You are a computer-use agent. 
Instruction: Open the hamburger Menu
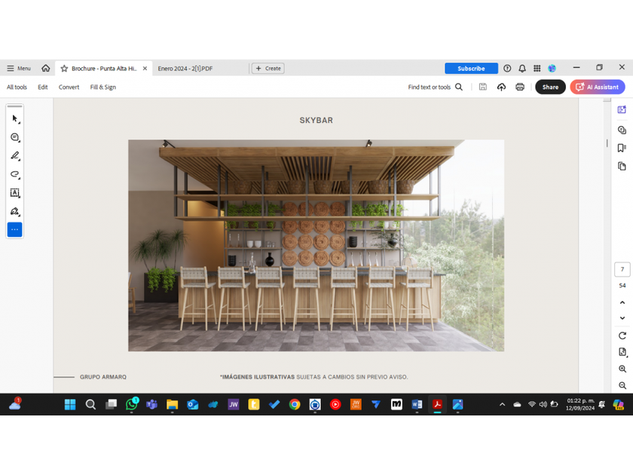[x=19, y=69]
